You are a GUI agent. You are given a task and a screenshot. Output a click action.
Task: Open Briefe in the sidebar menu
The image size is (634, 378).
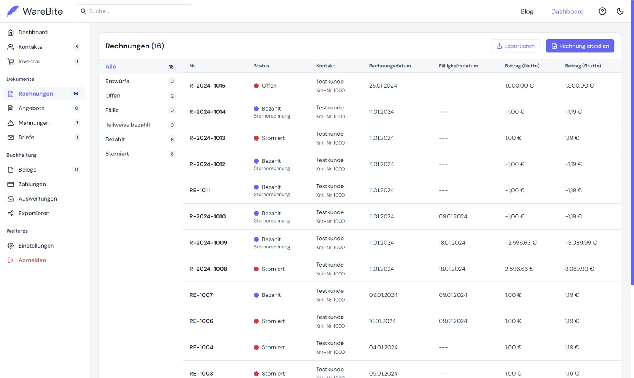[44, 137]
